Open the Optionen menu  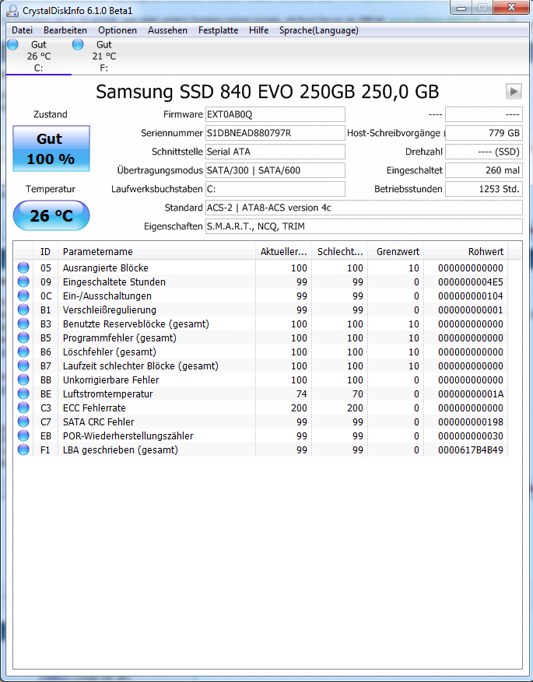[x=117, y=30]
